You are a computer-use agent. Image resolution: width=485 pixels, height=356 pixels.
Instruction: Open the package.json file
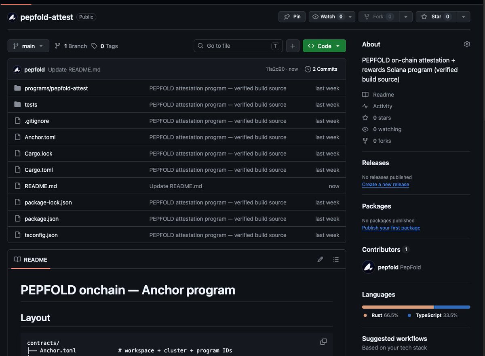coord(42,219)
